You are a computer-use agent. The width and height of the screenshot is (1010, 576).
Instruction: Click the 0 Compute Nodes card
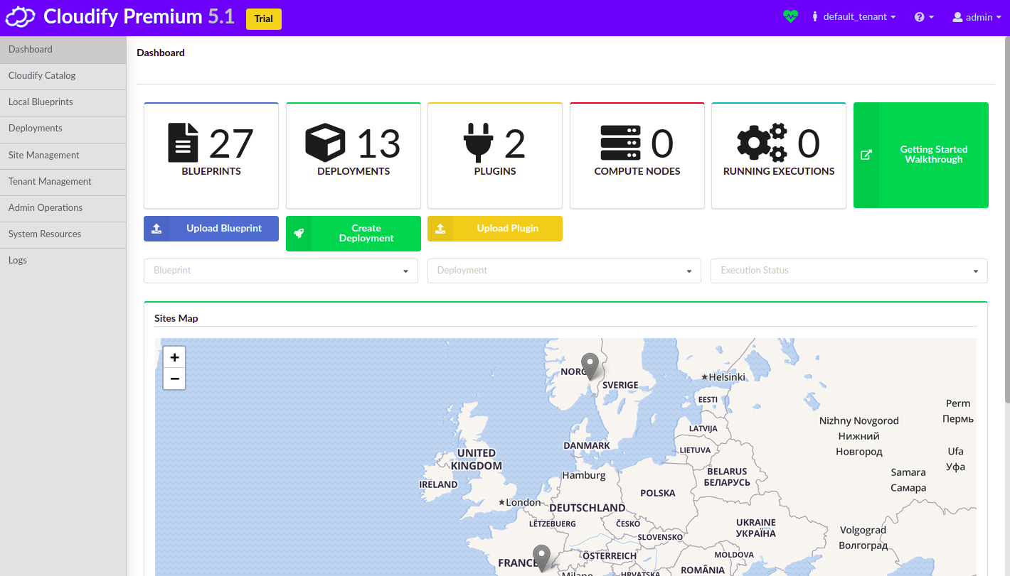(637, 156)
